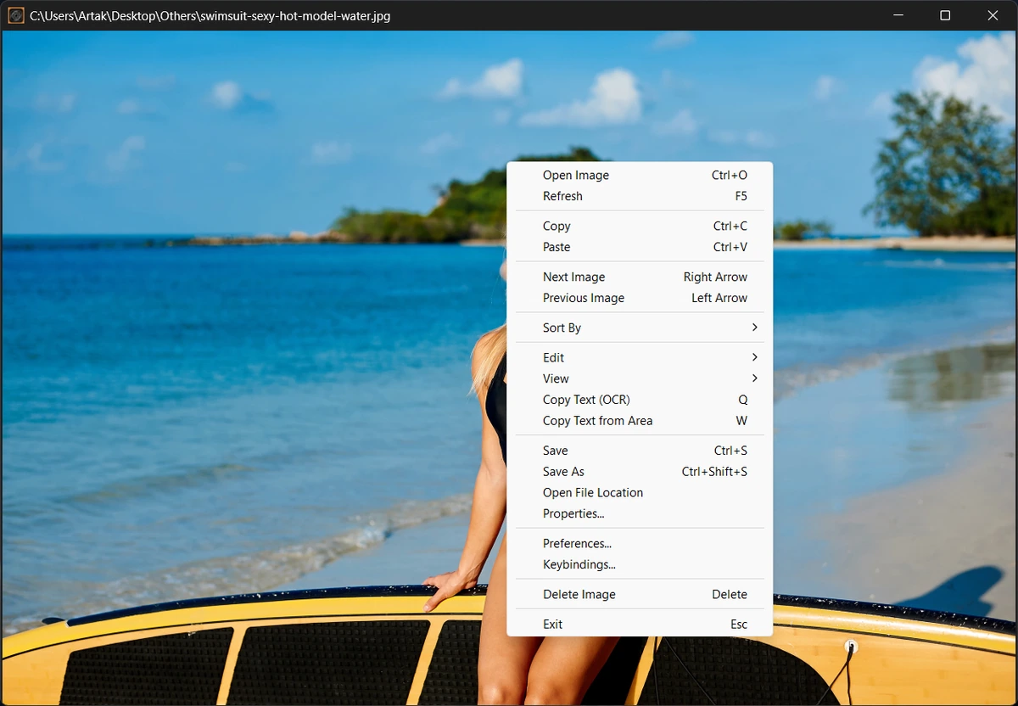Click Save in the context menu

[640, 451]
